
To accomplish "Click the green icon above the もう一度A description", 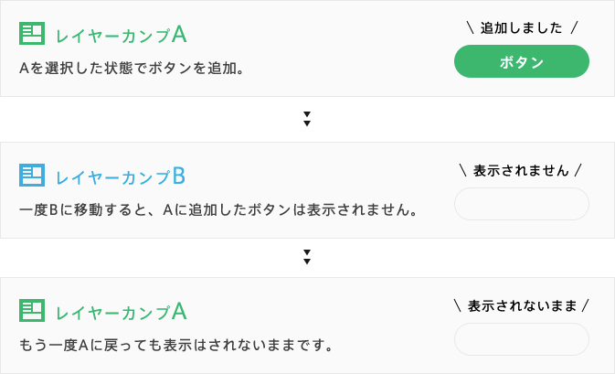I will pyautogui.click(x=31, y=310).
